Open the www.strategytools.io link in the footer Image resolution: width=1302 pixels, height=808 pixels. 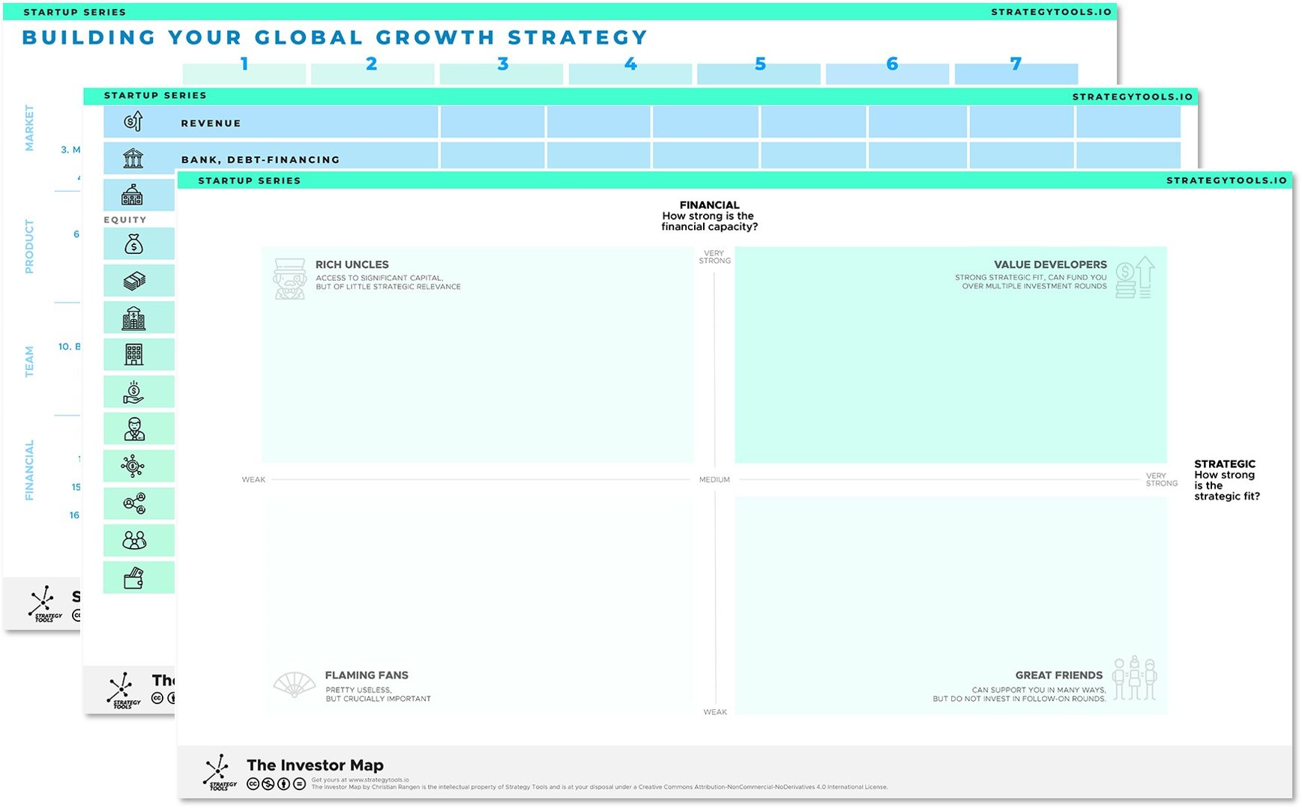click(x=378, y=780)
